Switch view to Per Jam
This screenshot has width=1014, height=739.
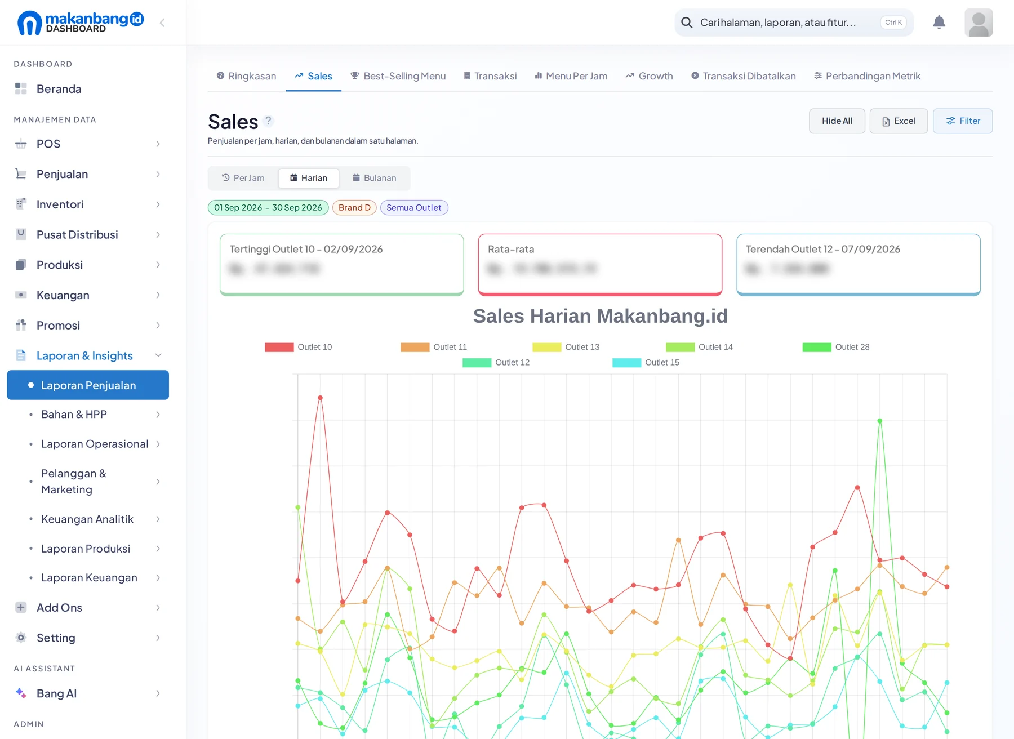click(243, 178)
